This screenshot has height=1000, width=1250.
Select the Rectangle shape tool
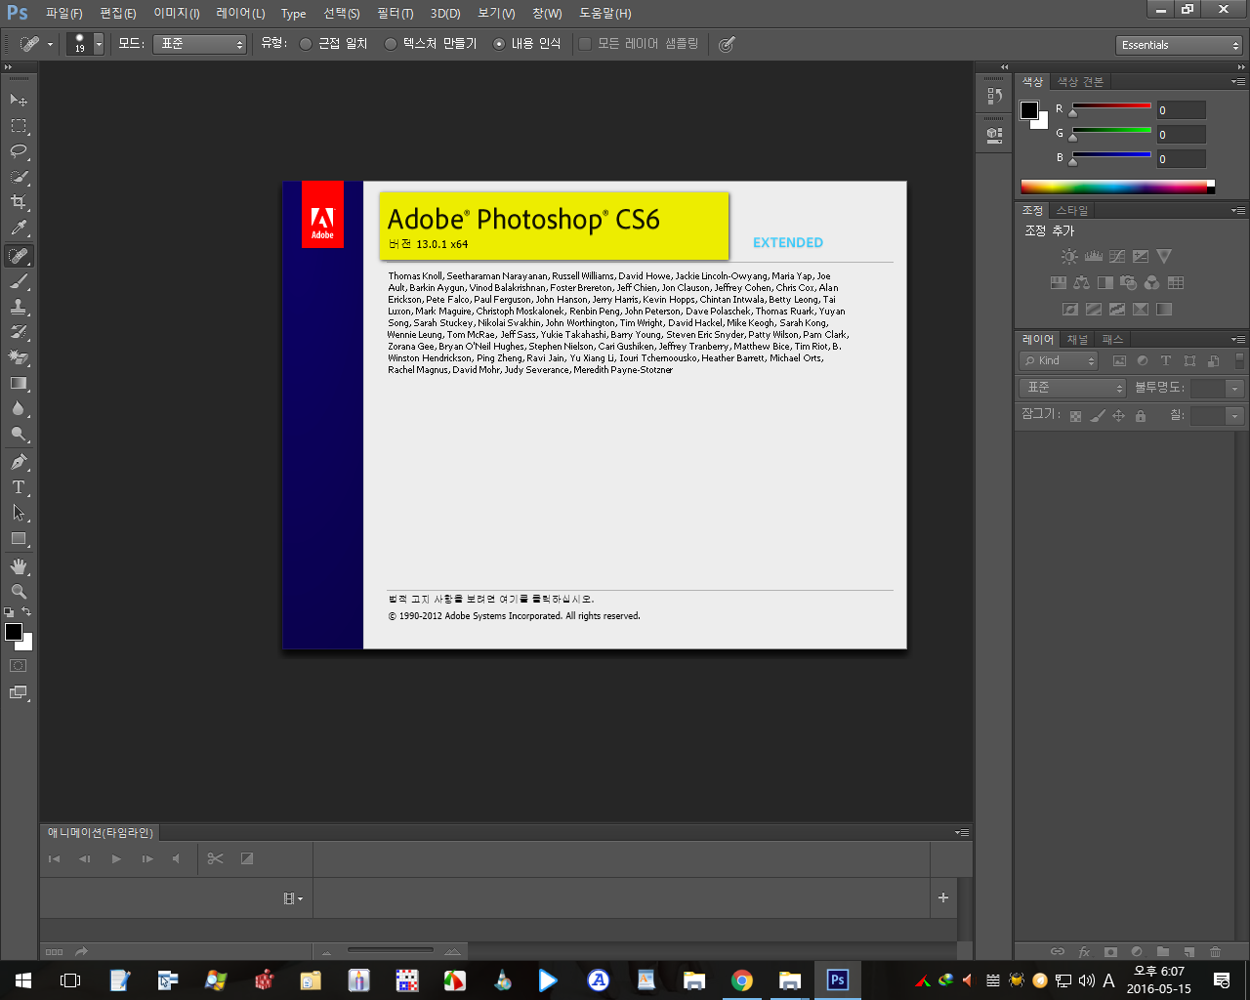[x=19, y=539]
